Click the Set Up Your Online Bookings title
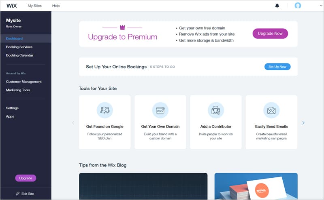 [x=116, y=67]
